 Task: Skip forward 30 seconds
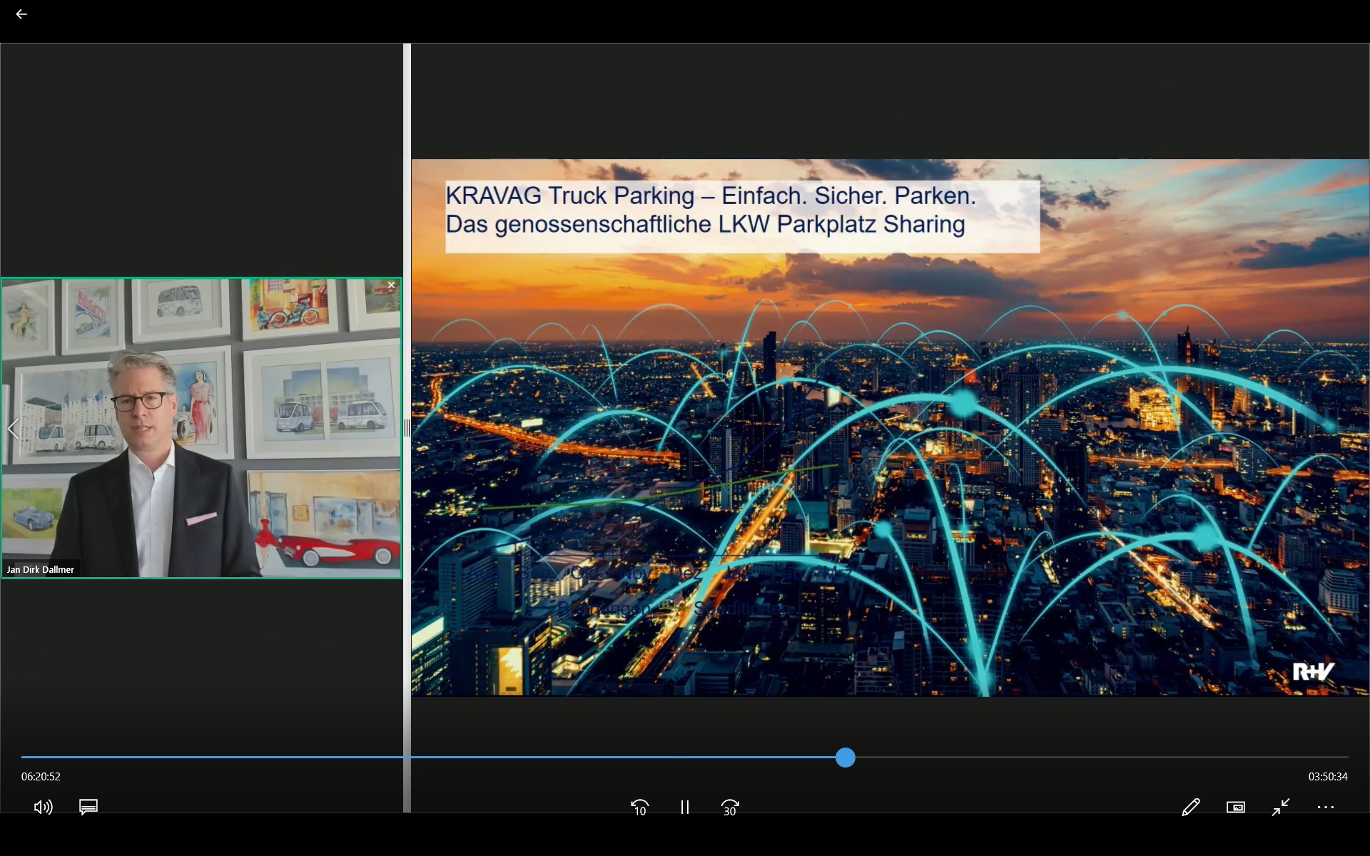point(730,807)
